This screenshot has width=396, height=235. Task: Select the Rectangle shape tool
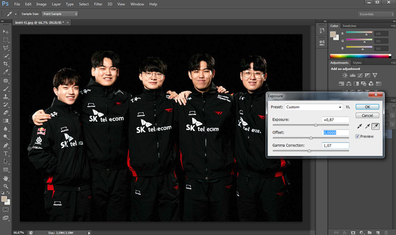click(x=5, y=170)
